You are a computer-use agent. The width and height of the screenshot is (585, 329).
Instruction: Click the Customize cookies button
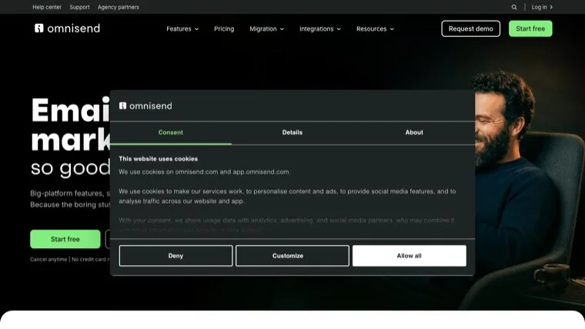(292, 256)
